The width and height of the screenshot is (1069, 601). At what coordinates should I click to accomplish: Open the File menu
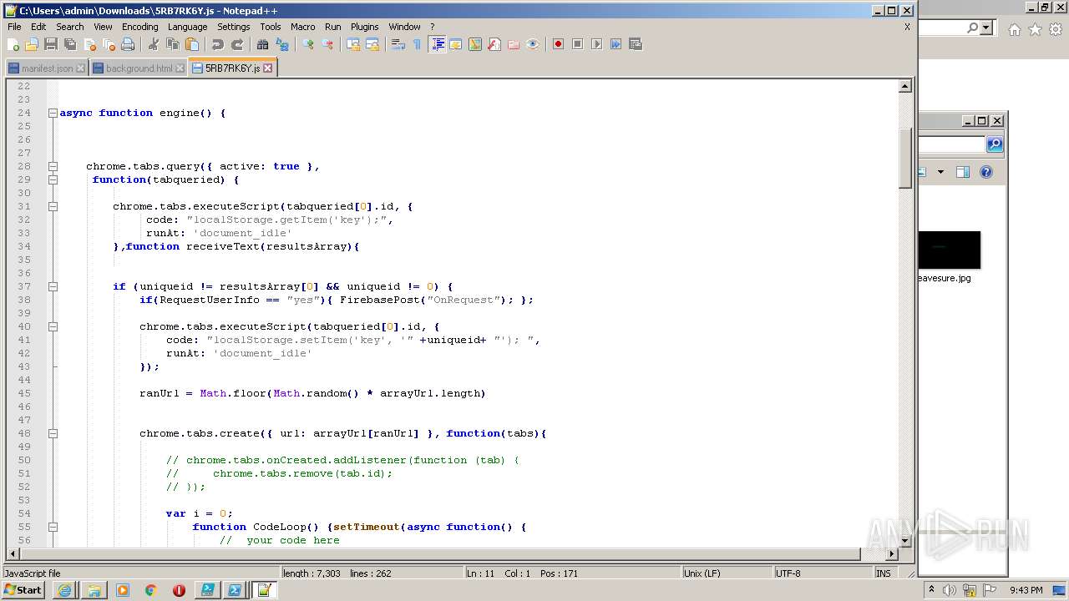(14, 27)
